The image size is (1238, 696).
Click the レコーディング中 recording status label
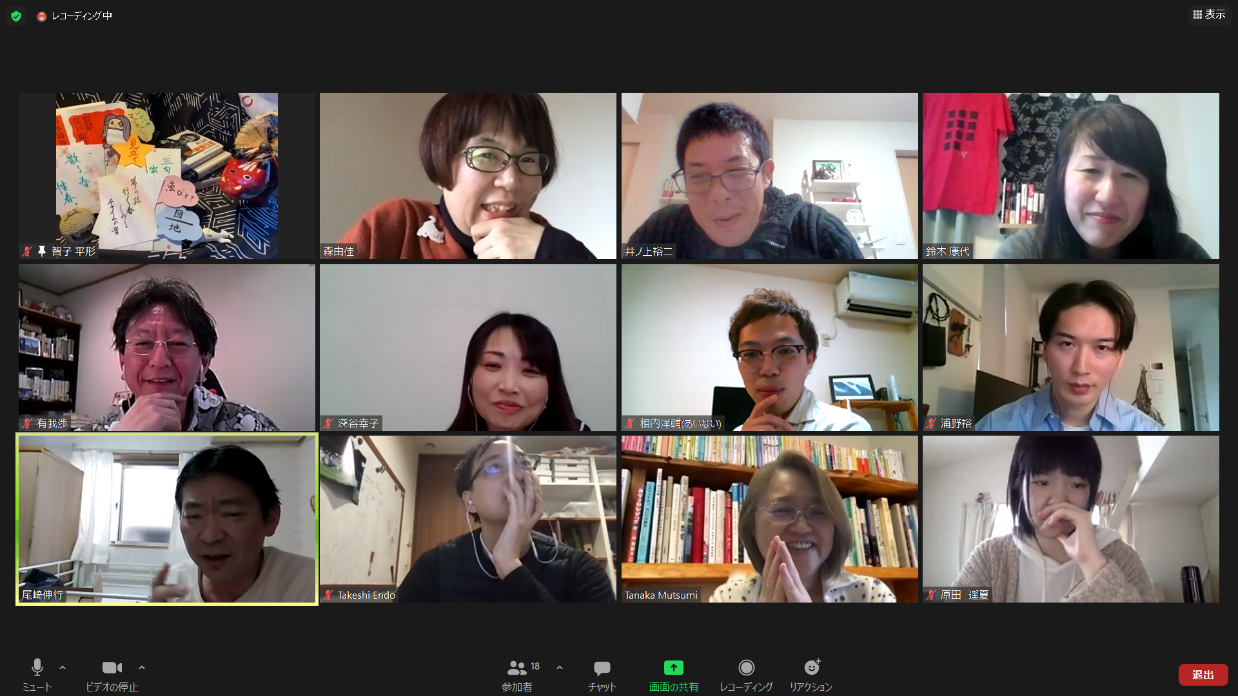click(x=82, y=16)
